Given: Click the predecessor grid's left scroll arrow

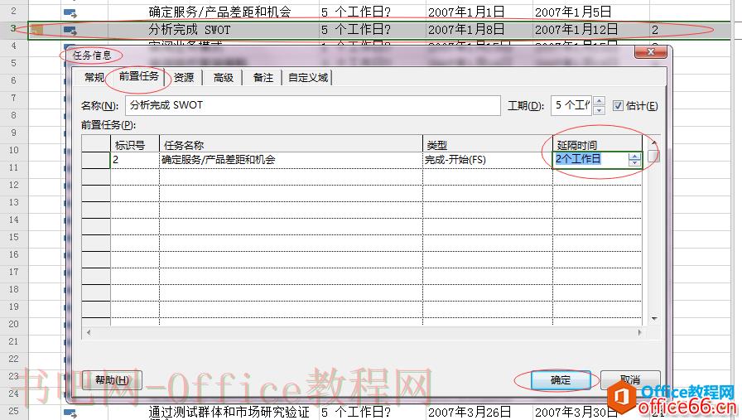Looking at the screenshot, I should pyautogui.click(x=89, y=332).
